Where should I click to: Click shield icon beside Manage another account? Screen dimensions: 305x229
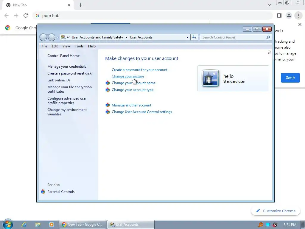[x=108, y=105]
